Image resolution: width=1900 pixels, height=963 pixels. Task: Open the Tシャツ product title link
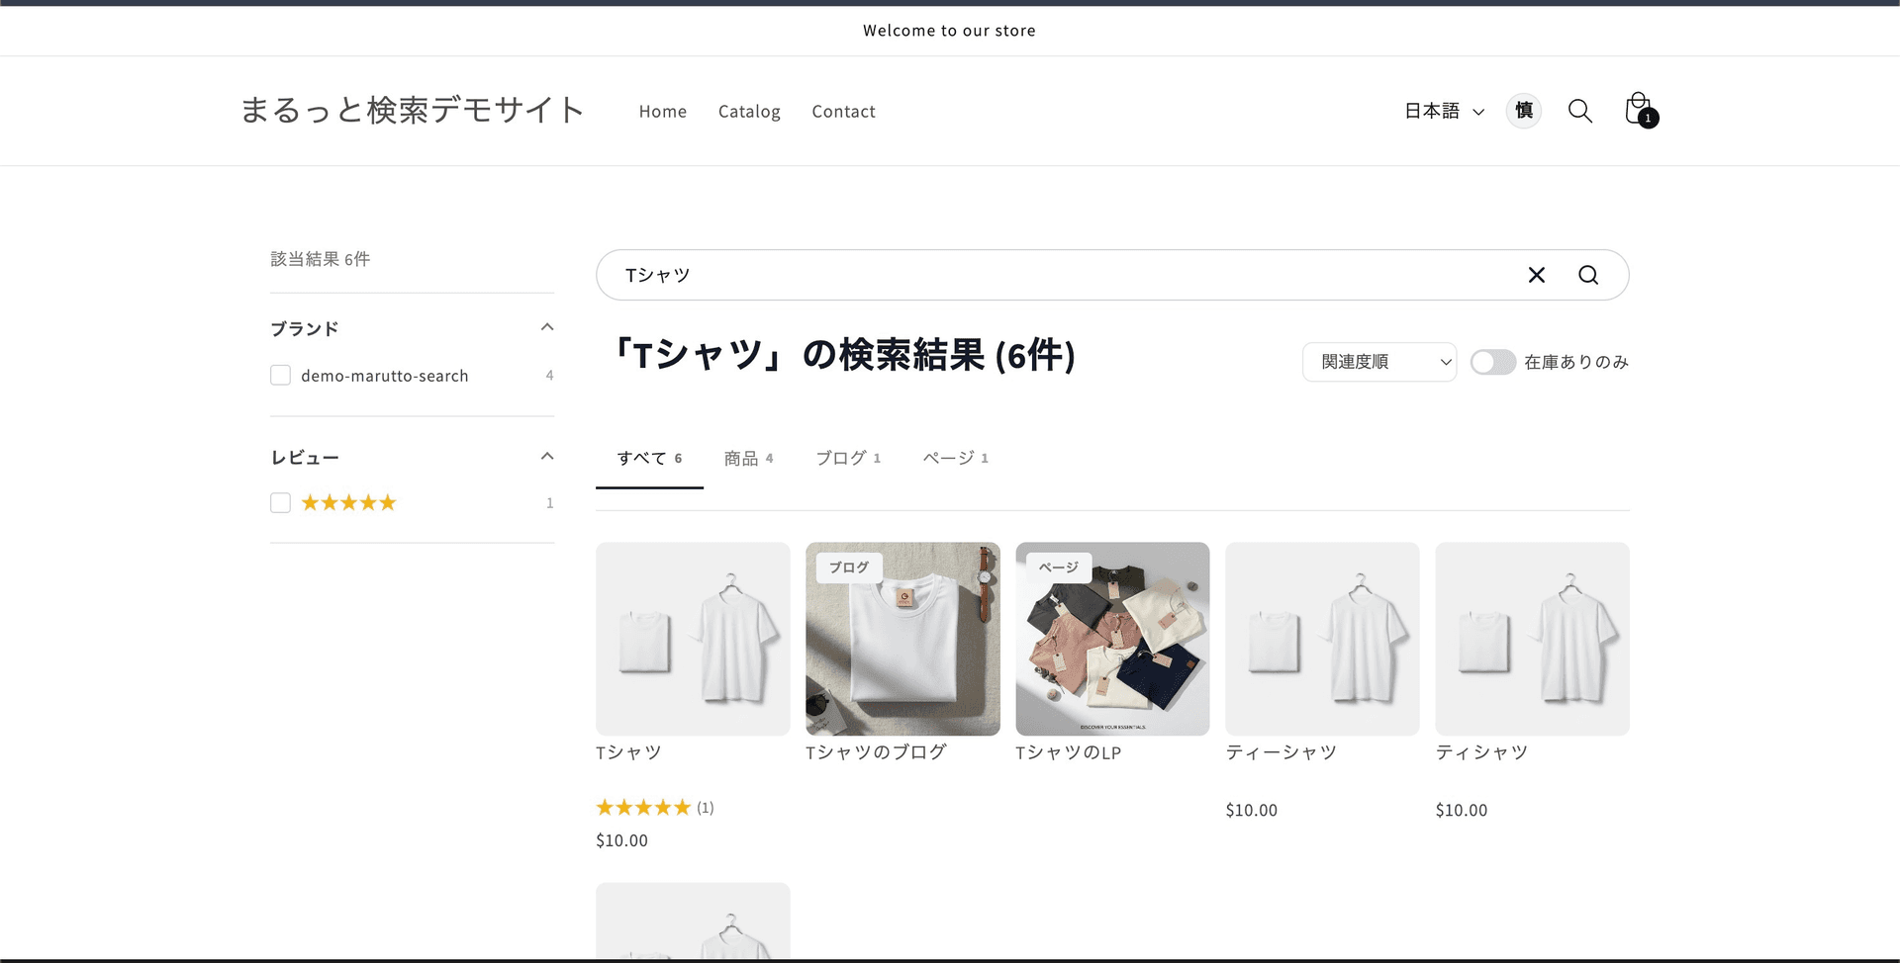click(x=628, y=752)
